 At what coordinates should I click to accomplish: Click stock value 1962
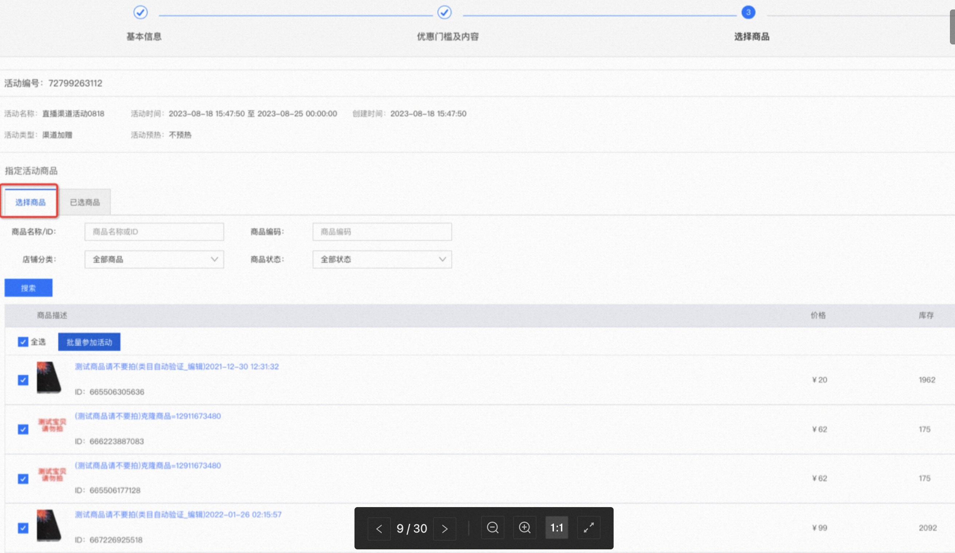pyautogui.click(x=927, y=380)
